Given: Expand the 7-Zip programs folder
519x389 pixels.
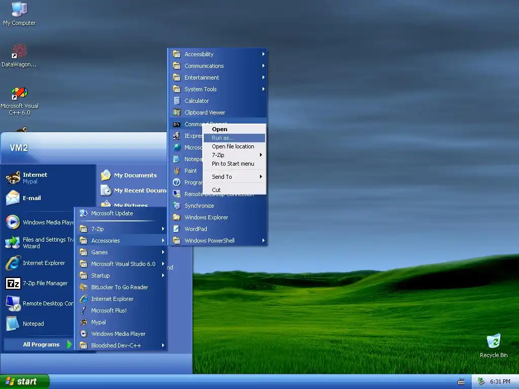Looking at the screenshot, I should click(x=121, y=229).
